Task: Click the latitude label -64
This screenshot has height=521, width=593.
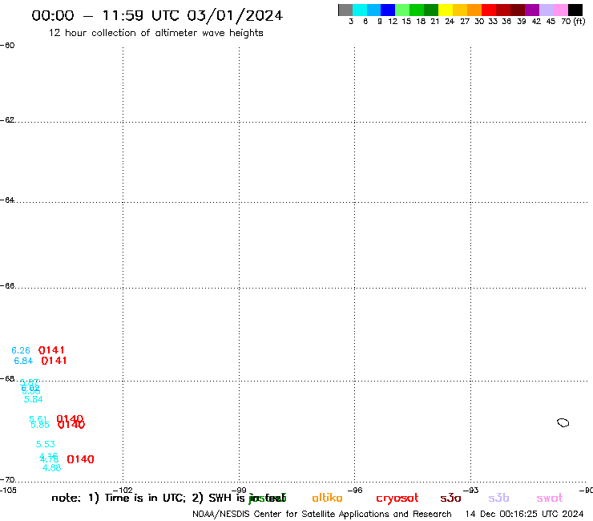Action: click(x=7, y=200)
